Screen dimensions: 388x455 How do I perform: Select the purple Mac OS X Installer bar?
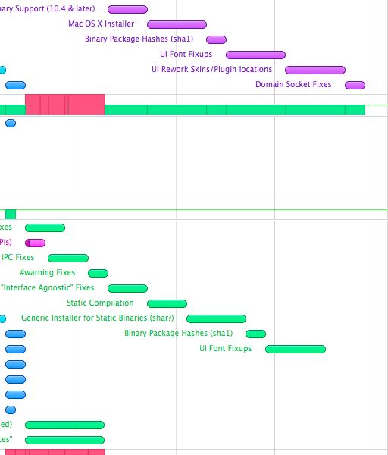click(x=177, y=25)
